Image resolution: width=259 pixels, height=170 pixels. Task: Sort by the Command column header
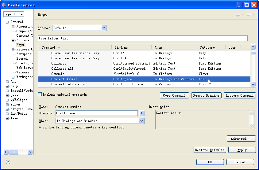coord(75,47)
